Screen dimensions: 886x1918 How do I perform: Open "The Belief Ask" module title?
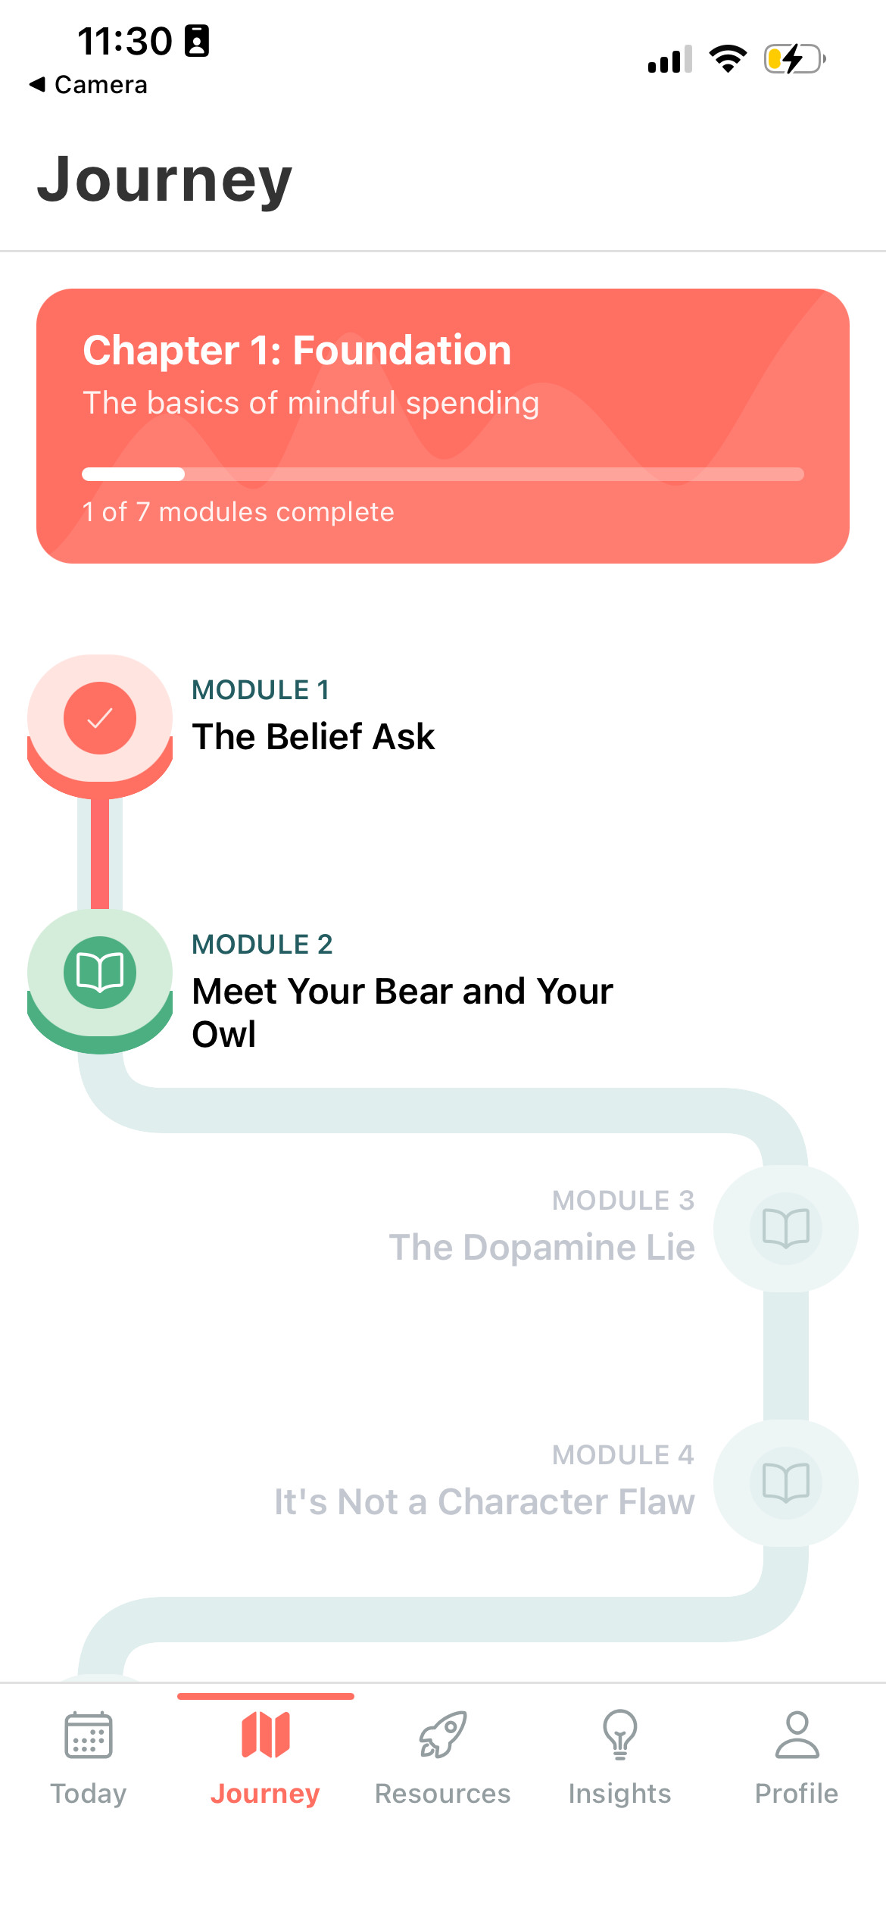[314, 737]
